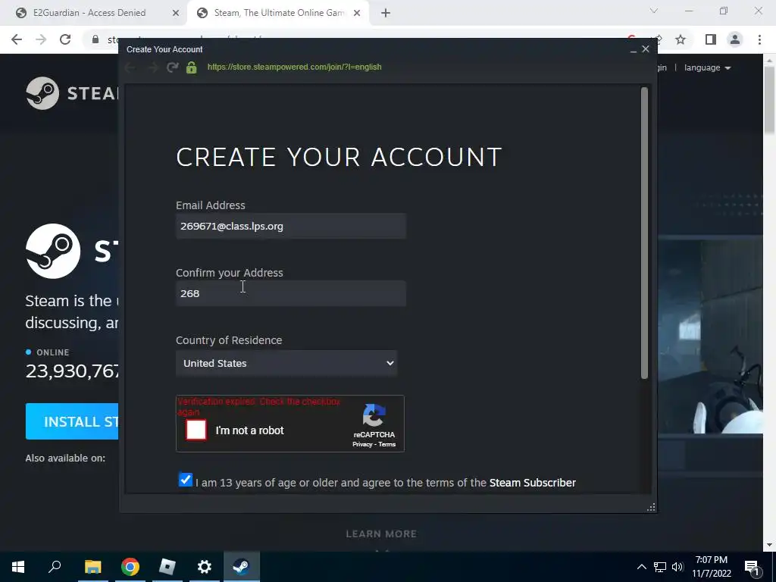Click the network icon in system tray
The height and width of the screenshot is (582, 776).
tap(660, 567)
